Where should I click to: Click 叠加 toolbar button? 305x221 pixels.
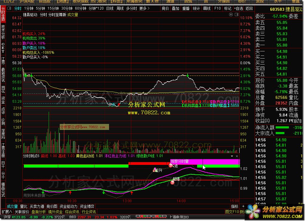coord(175,8)
